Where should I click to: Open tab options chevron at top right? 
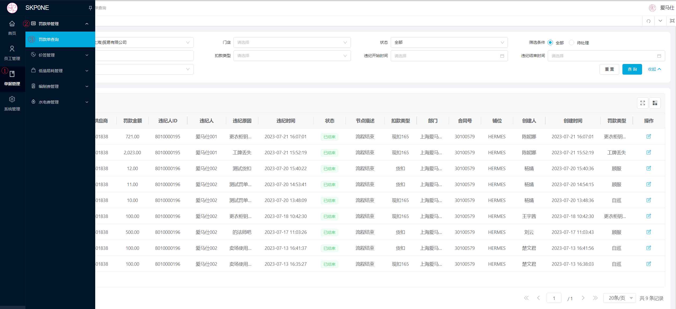(x=660, y=21)
